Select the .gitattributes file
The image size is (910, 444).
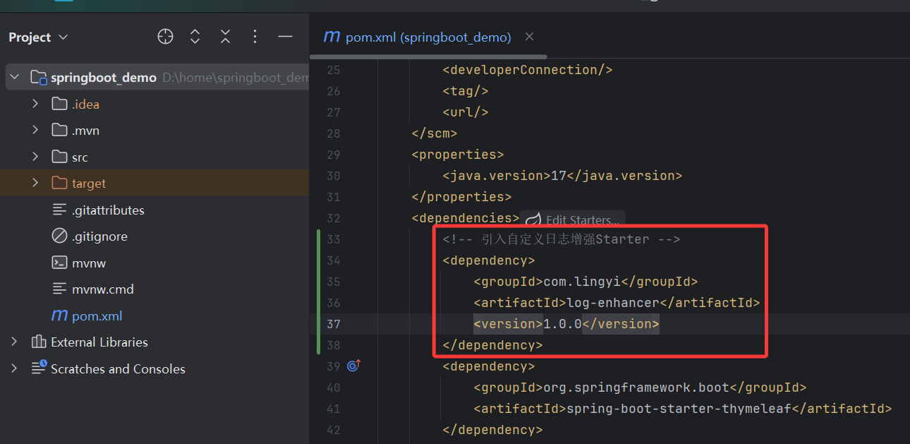tap(102, 209)
